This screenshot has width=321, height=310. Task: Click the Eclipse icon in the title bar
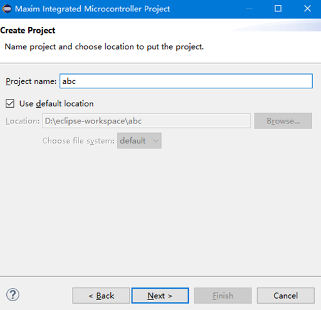[7, 9]
